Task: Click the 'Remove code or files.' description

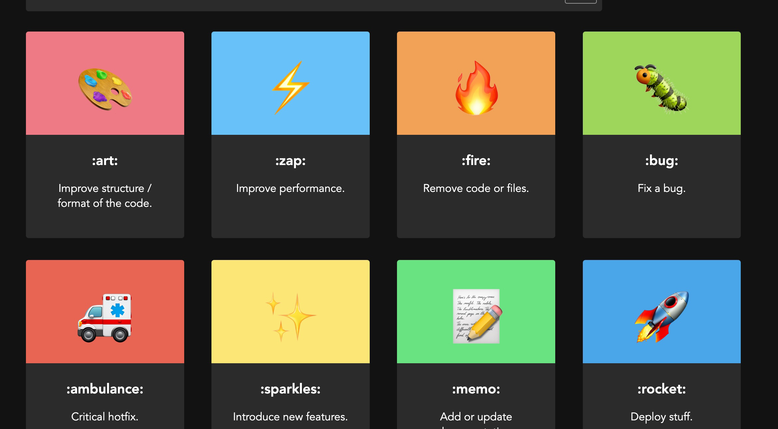Action: [476, 188]
